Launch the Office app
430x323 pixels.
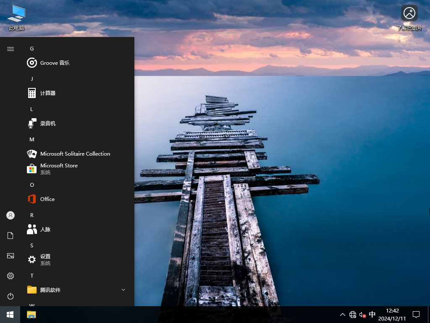[x=47, y=199]
